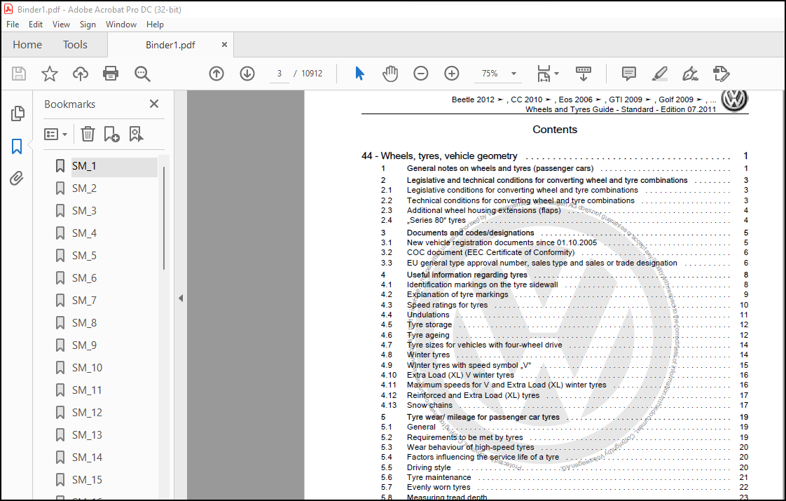The height and width of the screenshot is (501, 786).
Task: Click contents entry 'Undulations'
Action: tap(428, 315)
